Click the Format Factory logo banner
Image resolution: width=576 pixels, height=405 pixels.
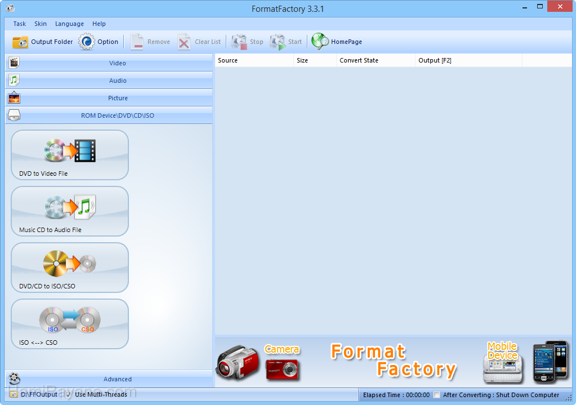393,361
